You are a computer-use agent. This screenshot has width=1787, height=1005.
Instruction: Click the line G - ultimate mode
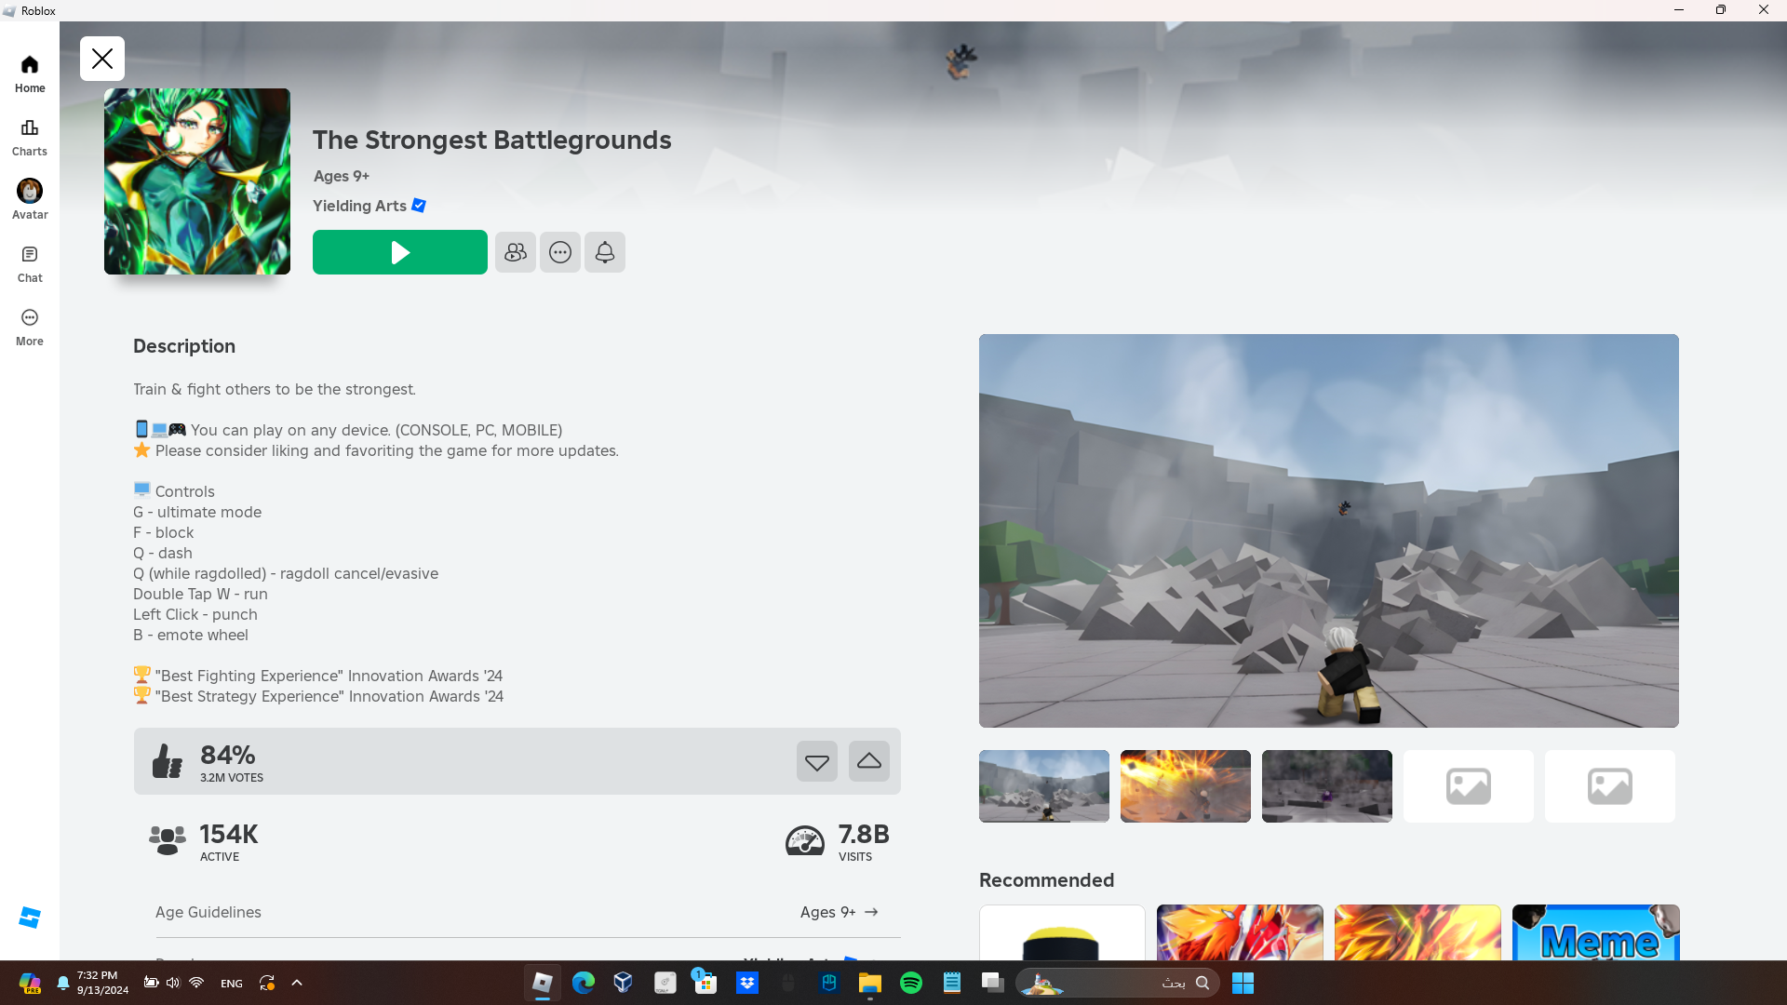coord(197,512)
